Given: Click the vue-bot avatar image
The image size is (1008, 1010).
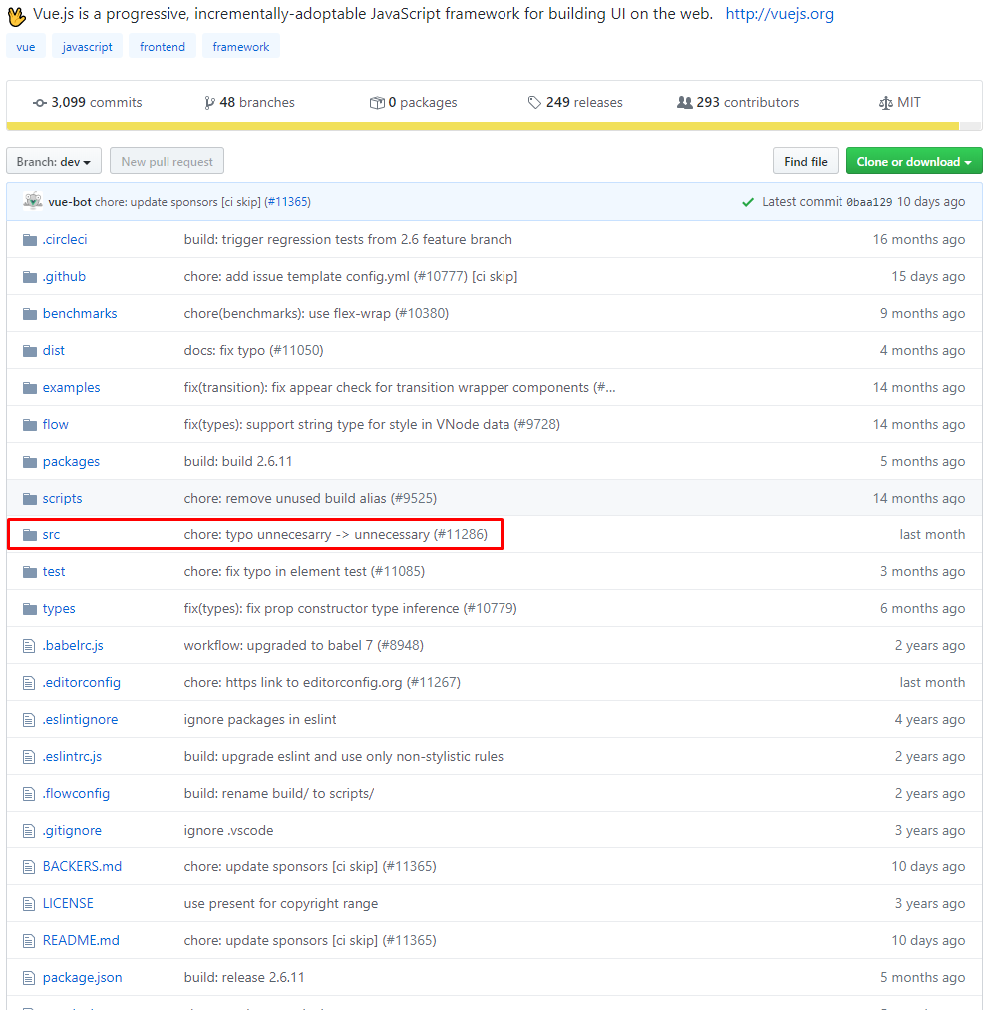Looking at the screenshot, I should click(33, 201).
